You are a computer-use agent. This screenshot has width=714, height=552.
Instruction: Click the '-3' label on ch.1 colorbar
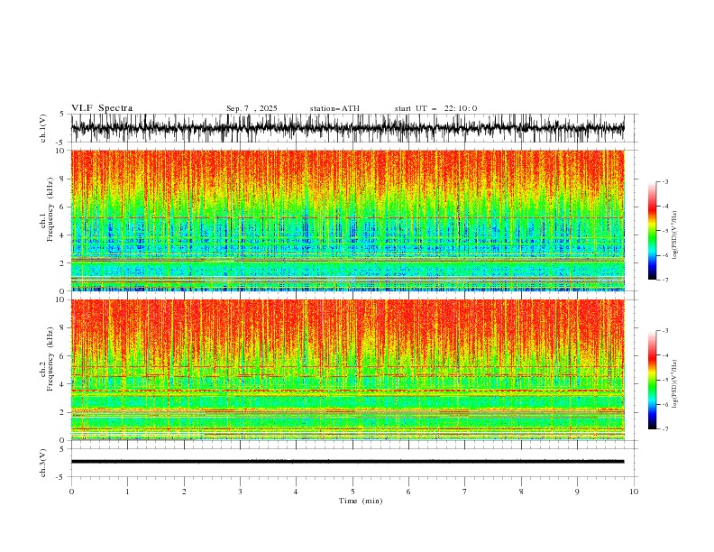[x=664, y=181]
